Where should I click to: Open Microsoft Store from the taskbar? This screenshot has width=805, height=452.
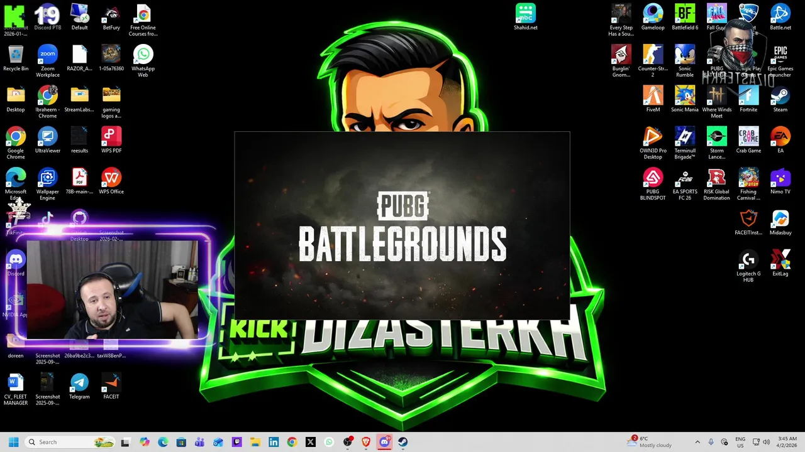click(x=181, y=442)
